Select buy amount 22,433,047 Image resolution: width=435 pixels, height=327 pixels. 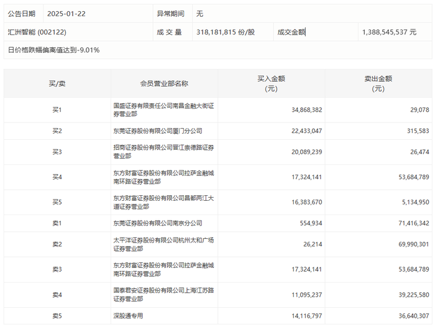[307, 131]
